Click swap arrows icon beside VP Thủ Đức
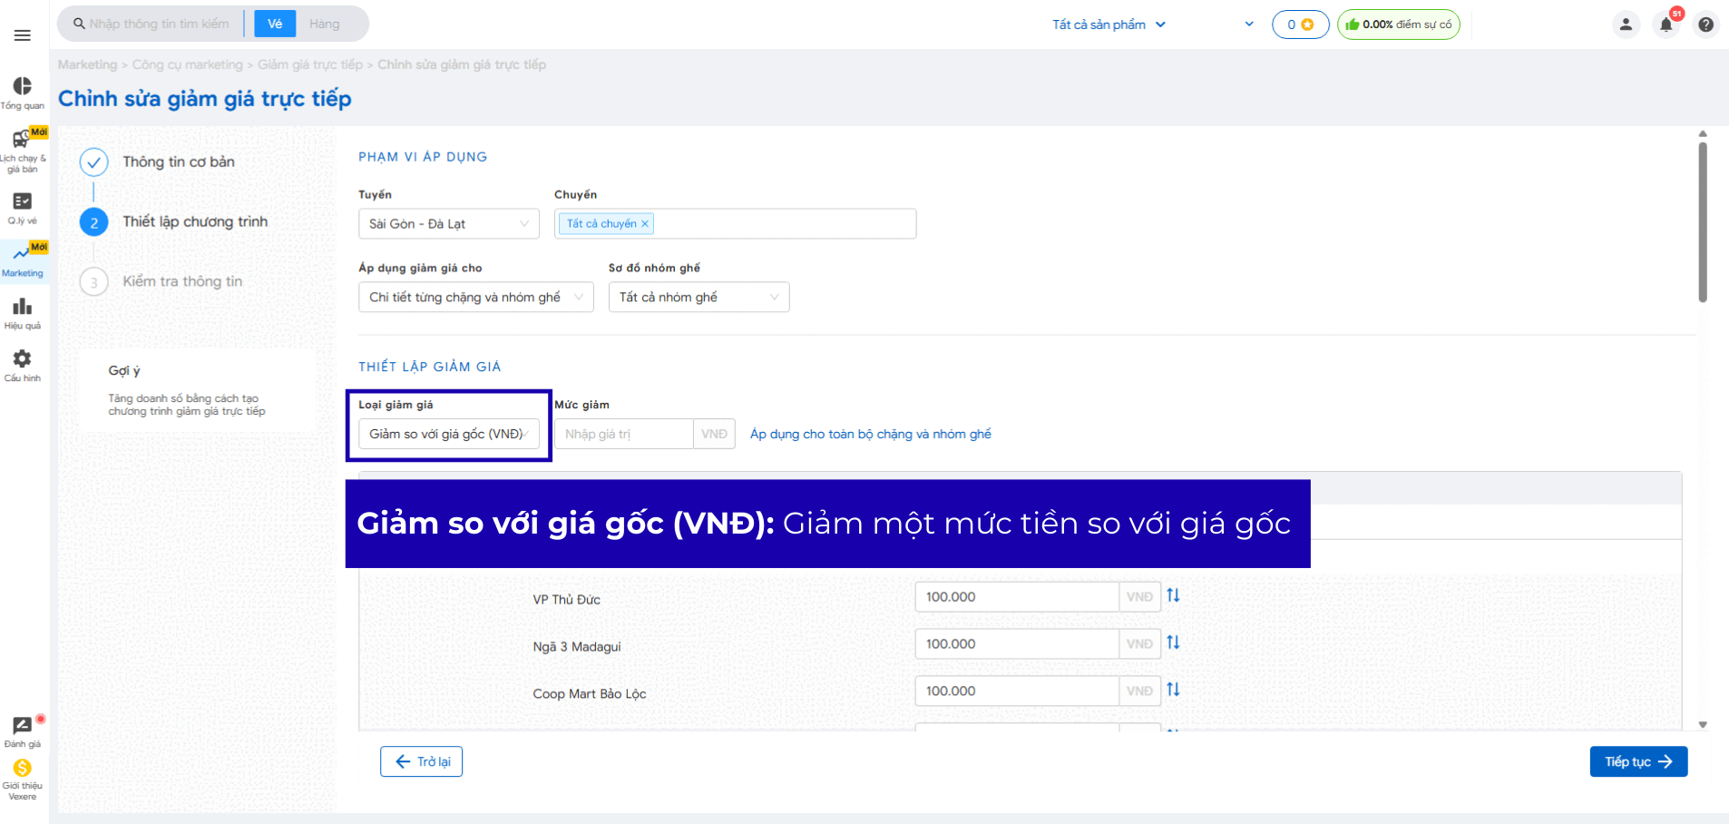This screenshot has height=824, width=1729. [1173, 595]
